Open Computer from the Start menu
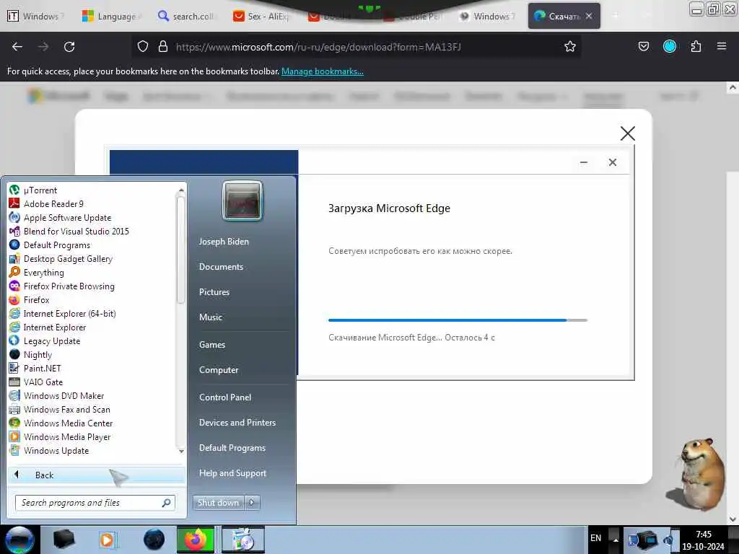 pos(219,370)
